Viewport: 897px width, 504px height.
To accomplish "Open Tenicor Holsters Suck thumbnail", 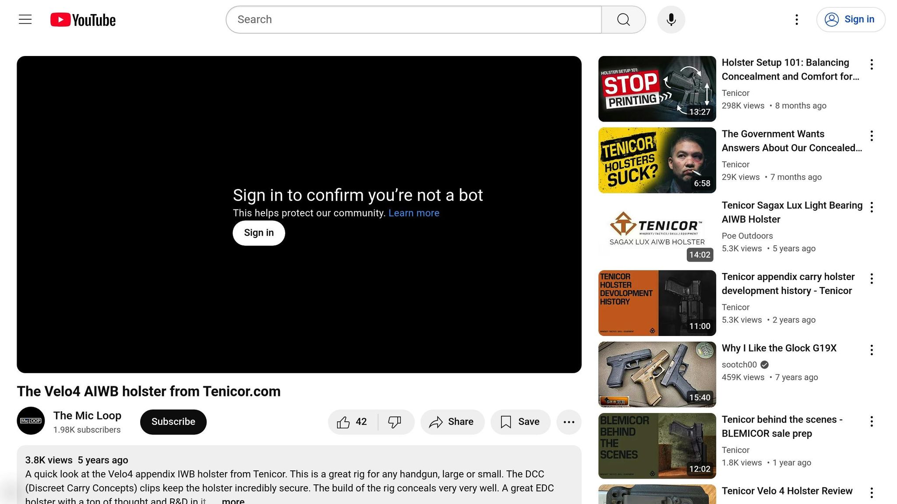I will [657, 160].
